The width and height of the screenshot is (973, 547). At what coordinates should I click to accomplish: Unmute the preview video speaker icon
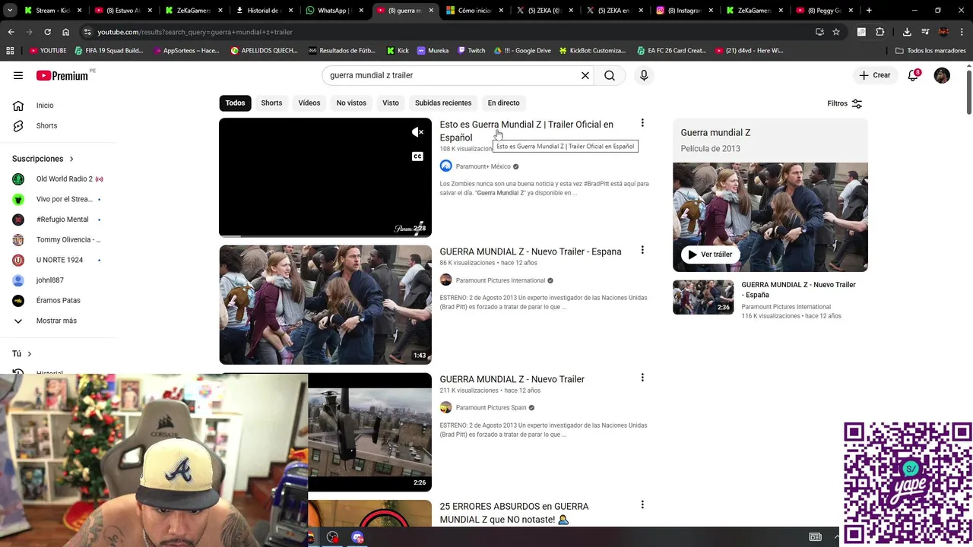(417, 132)
